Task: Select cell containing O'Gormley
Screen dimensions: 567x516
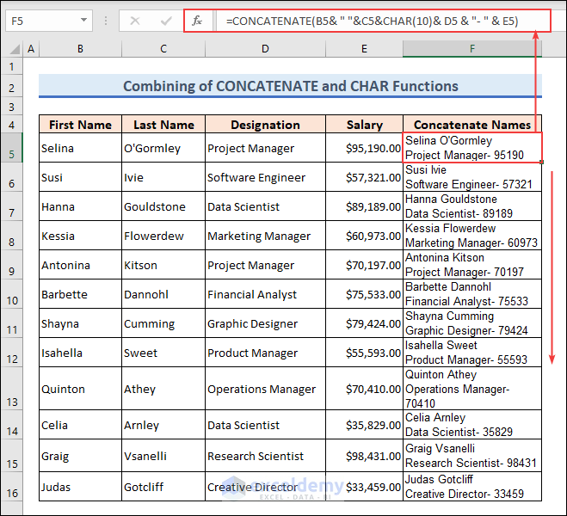Action: point(163,148)
